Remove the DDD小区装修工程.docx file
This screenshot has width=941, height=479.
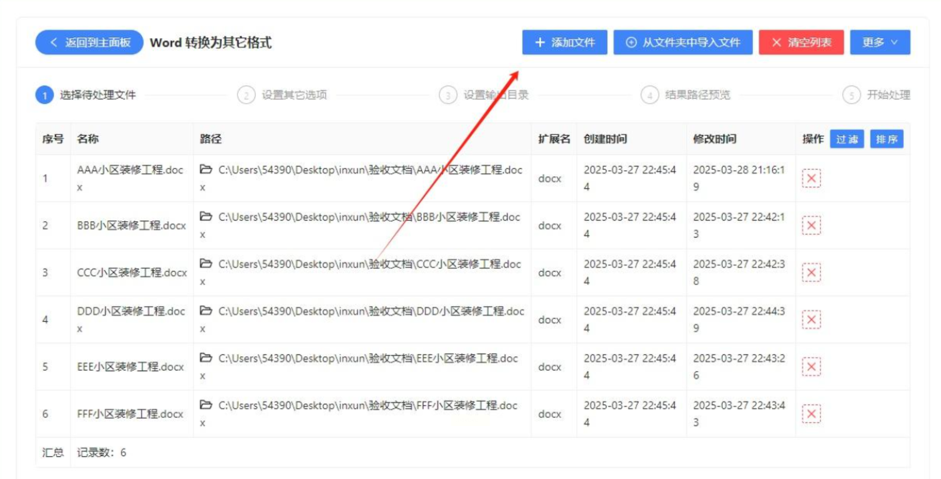tap(811, 319)
